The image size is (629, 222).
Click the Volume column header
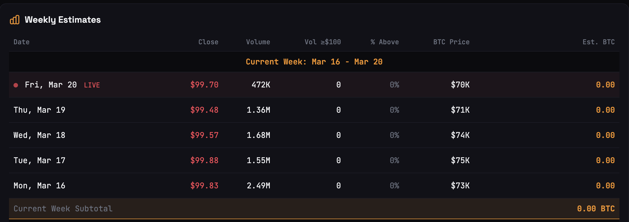click(258, 42)
